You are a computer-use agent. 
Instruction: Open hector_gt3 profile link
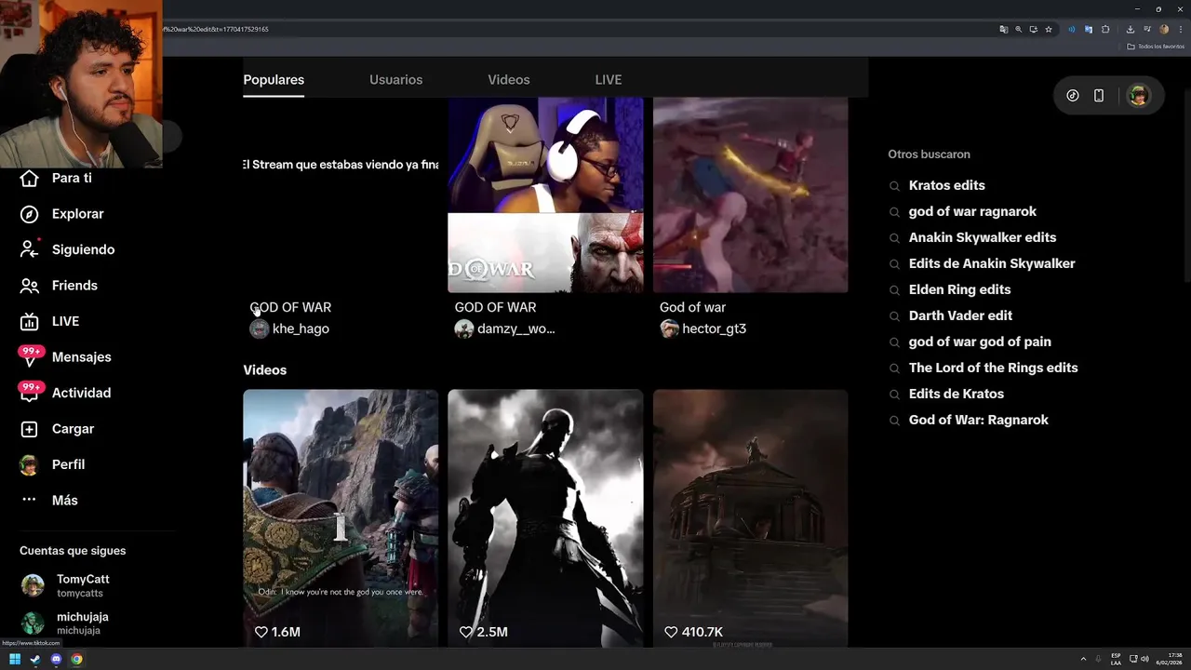pos(703,328)
